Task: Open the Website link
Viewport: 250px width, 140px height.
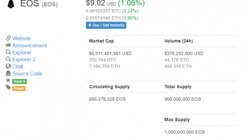Action: tap(21, 39)
